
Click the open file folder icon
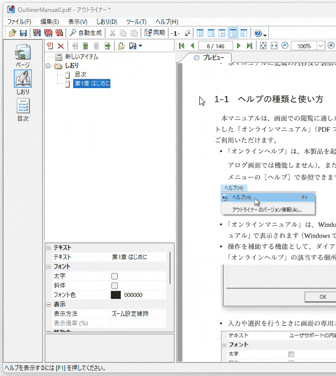13,33
